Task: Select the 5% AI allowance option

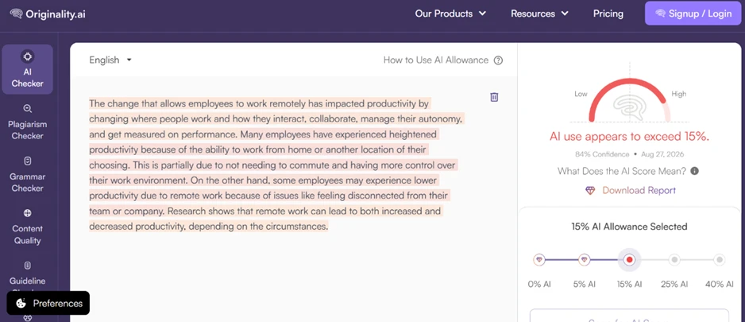Action: [585, 260]
